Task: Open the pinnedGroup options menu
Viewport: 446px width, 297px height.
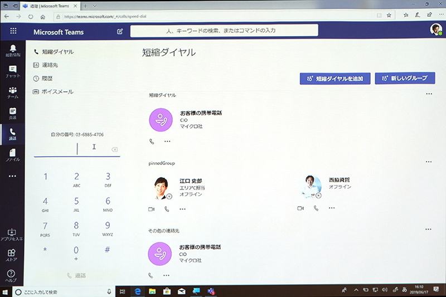Action: (429, 162)
